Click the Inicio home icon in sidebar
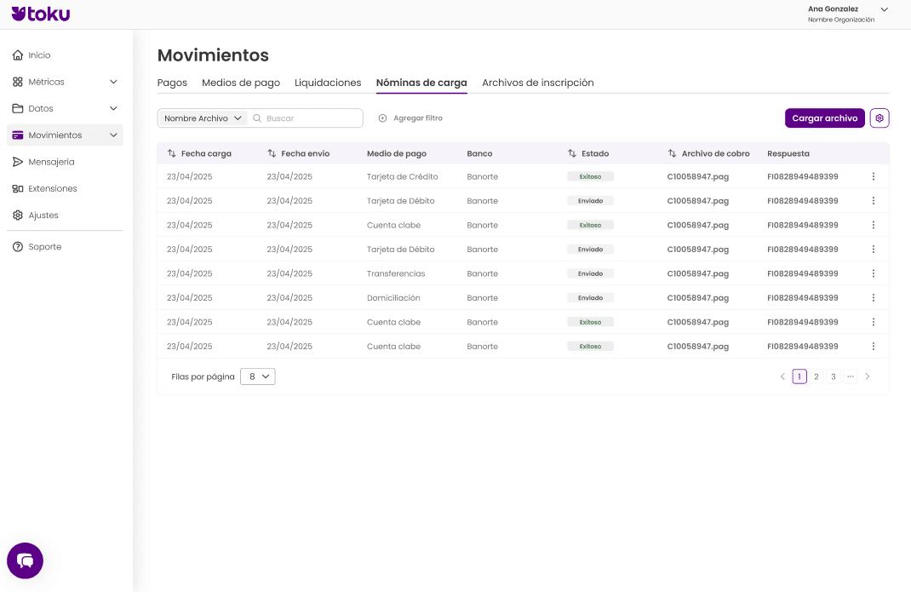Screen dimensions: 911x592 [x=18, y=55]
